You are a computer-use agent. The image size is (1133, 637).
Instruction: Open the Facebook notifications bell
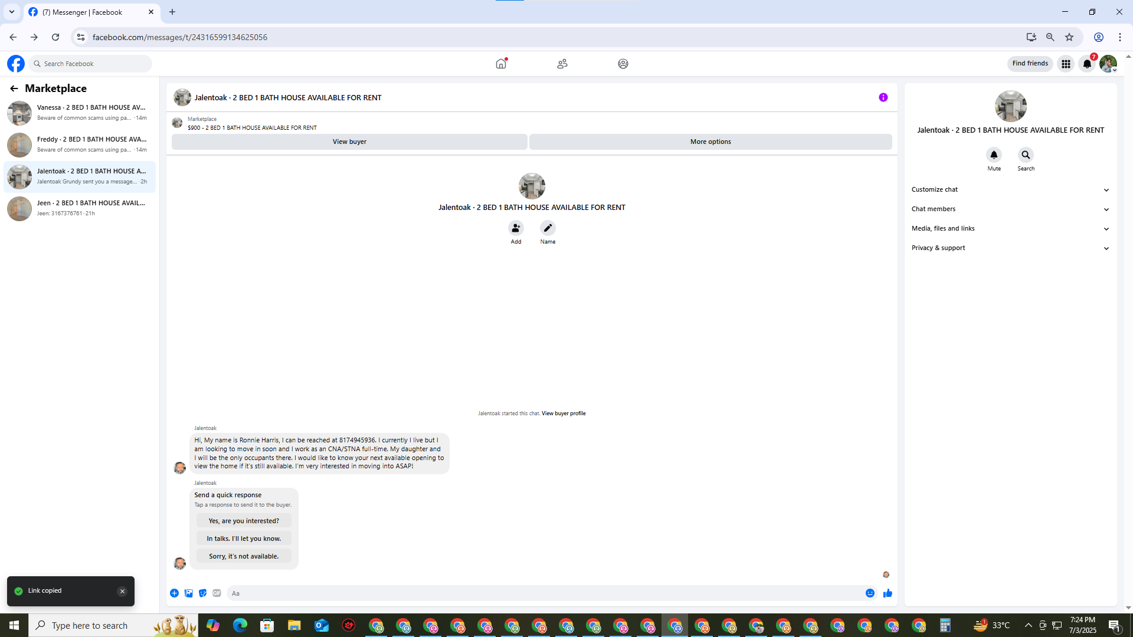(1087, 64)
